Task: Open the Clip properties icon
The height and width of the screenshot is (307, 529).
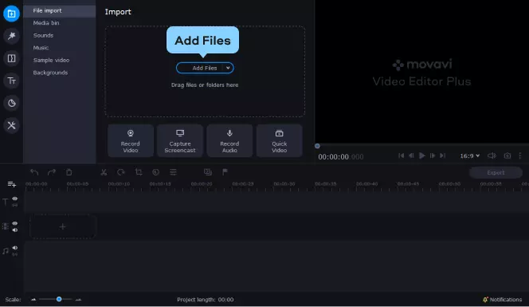Action: click(x=173, y=172)
